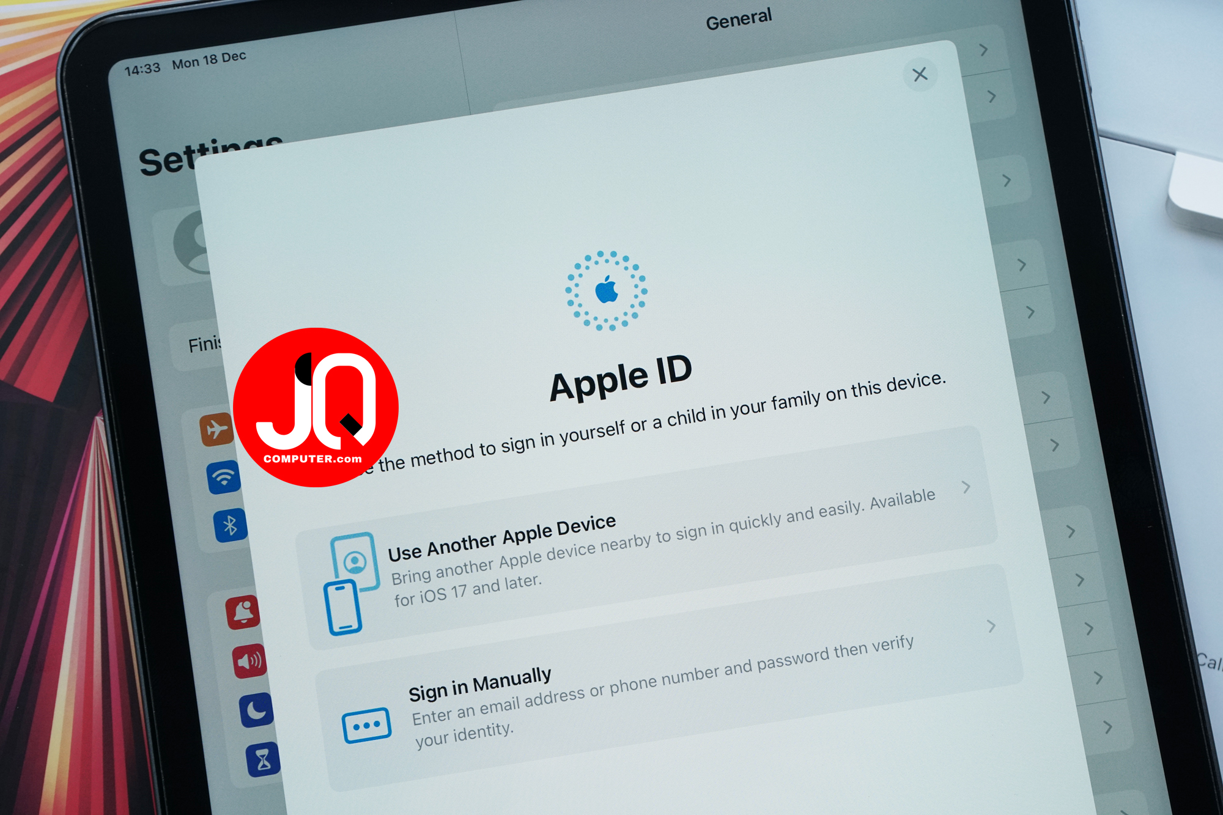Tap the 'General' title in the background pane
This screenshot has width=1223, height=815.
pyautogui.click(x=739, y=20)
